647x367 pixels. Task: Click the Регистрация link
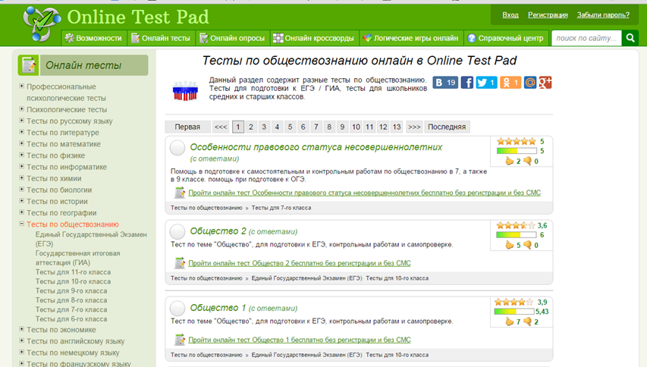coord(548,15)
